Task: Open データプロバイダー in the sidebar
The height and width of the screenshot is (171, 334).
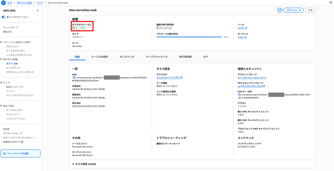Action: [16, 51]
